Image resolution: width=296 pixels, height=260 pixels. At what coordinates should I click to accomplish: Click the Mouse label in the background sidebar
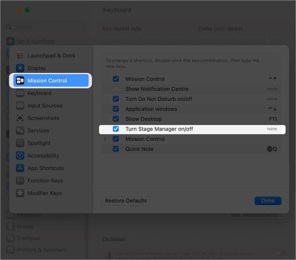25,226
